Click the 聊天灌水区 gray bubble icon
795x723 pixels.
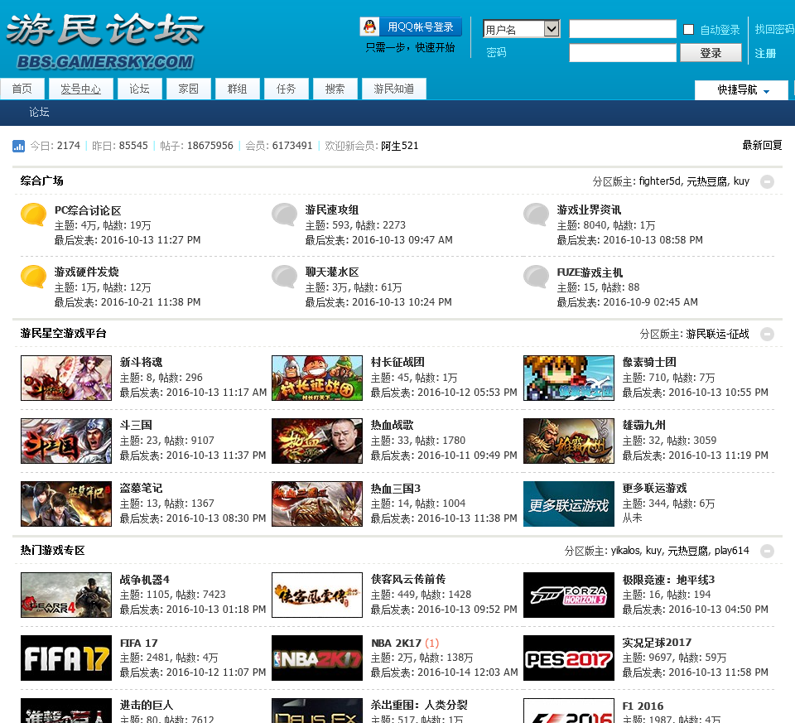[284, 277]
